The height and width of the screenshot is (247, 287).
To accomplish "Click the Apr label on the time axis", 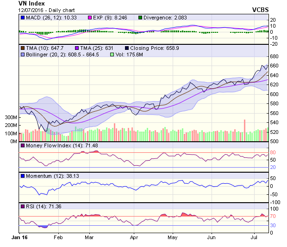I will pos(134,238).
